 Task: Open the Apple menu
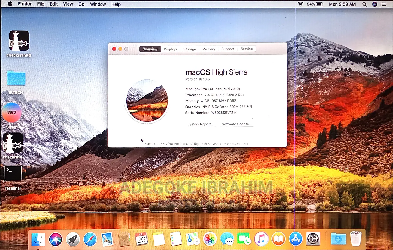click(10, 4)
